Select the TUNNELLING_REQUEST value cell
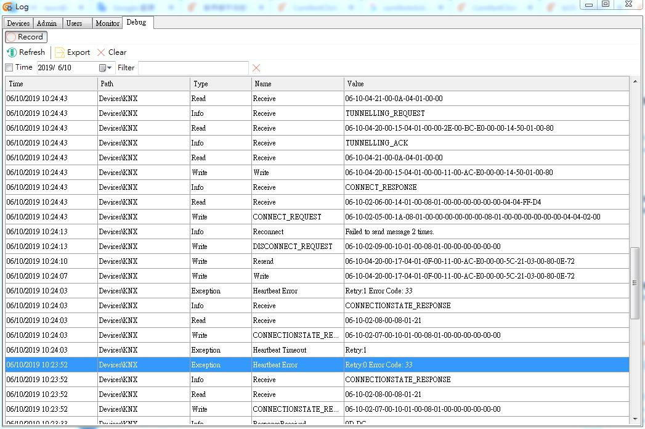Viewport: 645px width, 429px height. tap(486, 113)
